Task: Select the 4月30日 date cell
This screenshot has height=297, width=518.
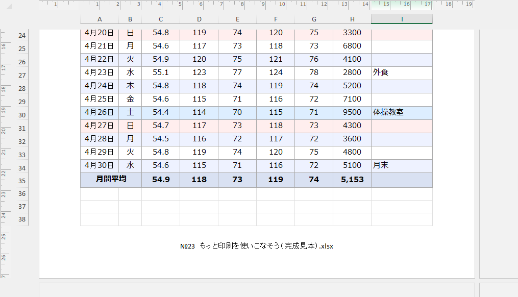Action: point(100,165)
